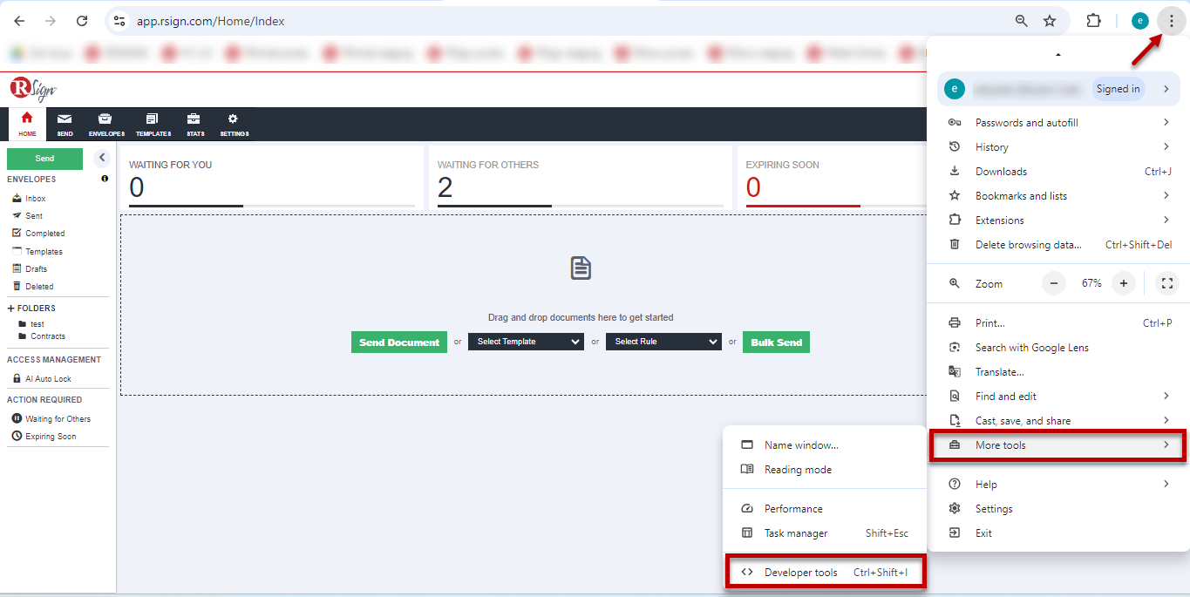Bookmark this page with star icon

tap(1050, 21)
